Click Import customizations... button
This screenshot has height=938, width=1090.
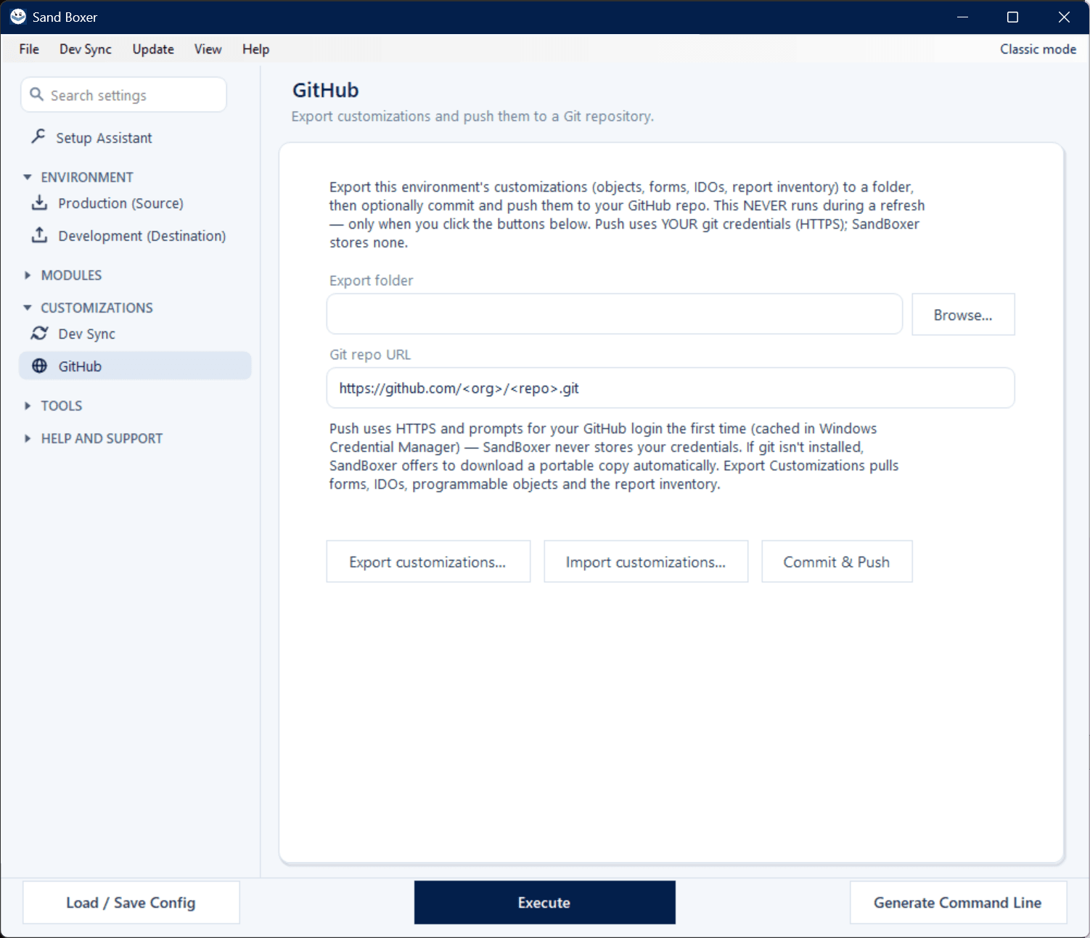[646, 561]
